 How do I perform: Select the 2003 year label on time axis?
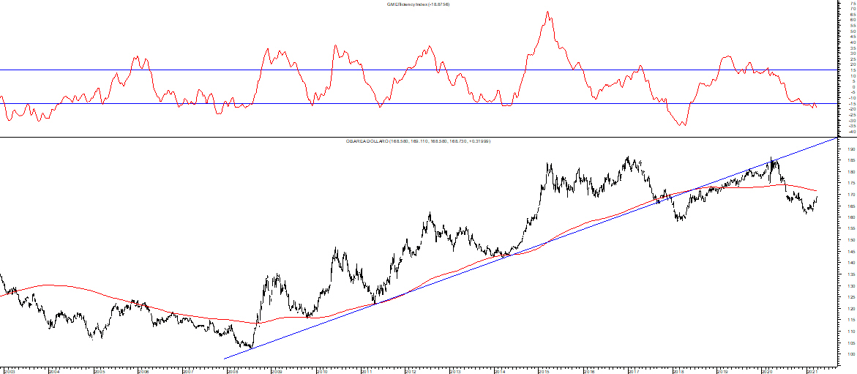(x=10, y=371)
